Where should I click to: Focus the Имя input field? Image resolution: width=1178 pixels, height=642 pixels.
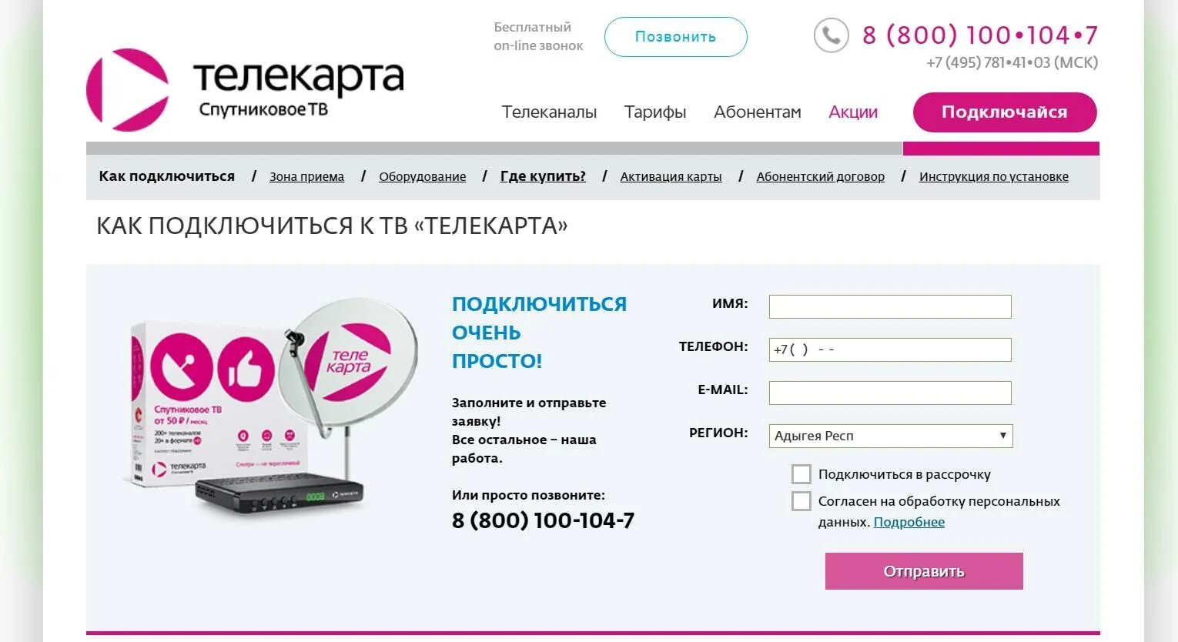tap(890, 306)
